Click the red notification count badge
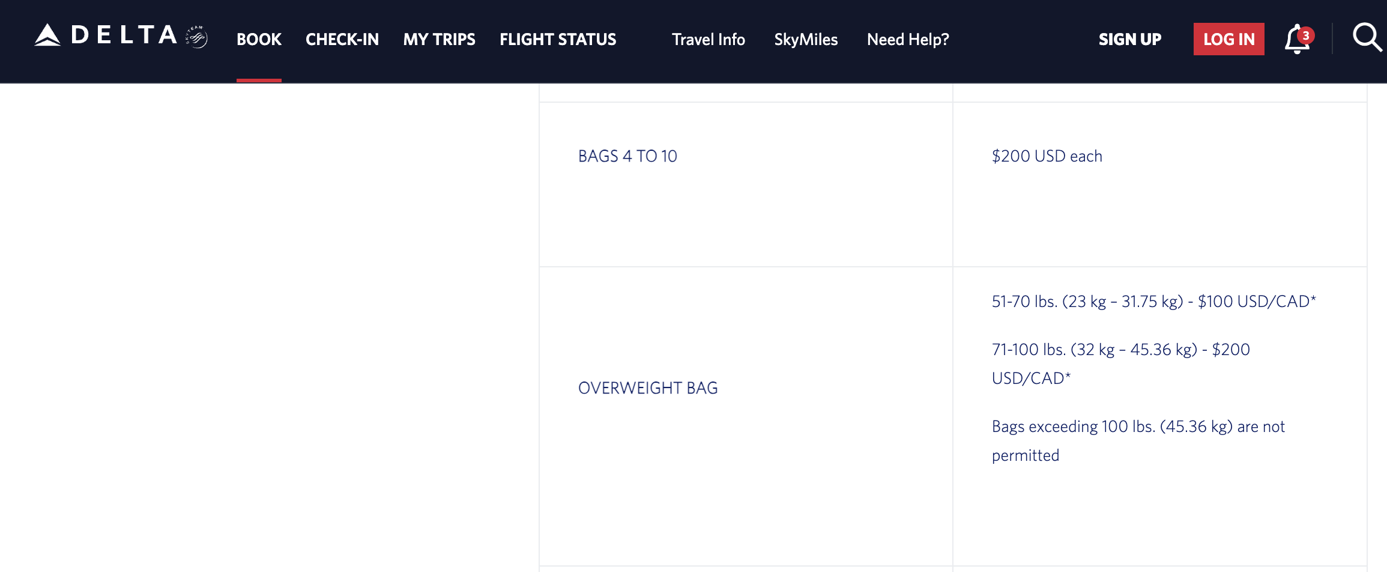This screenshot has width=1387, height=572. 1305,35
